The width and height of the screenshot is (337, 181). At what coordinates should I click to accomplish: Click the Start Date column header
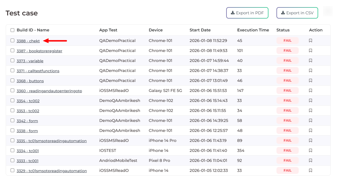[x=200, y=30]
